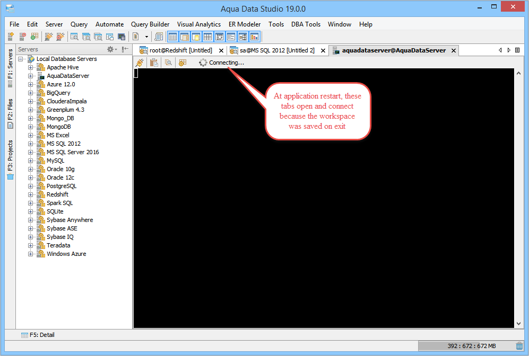Click the new document script icon
Image resolution: width=529 pixels, height=356 pixels.
coord(136,37)
